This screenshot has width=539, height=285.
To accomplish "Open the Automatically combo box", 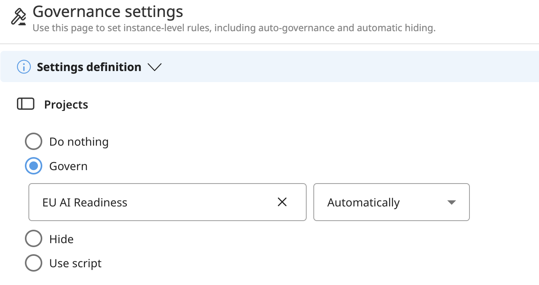I will [391, 202].
